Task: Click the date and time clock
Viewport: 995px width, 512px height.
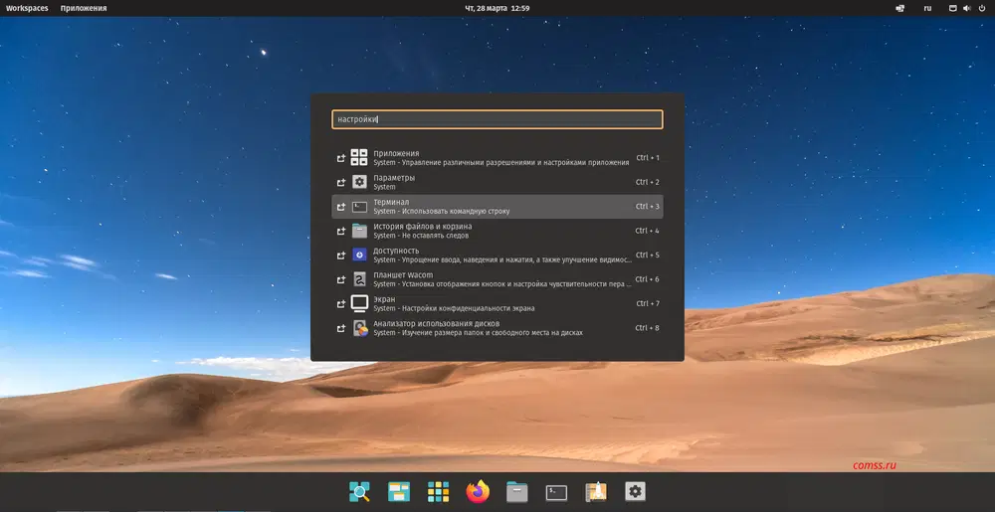Action: 497,8
